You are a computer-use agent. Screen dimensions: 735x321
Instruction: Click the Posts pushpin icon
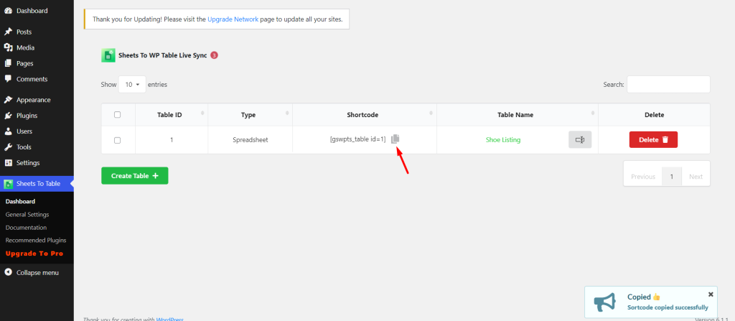[8, 32]
